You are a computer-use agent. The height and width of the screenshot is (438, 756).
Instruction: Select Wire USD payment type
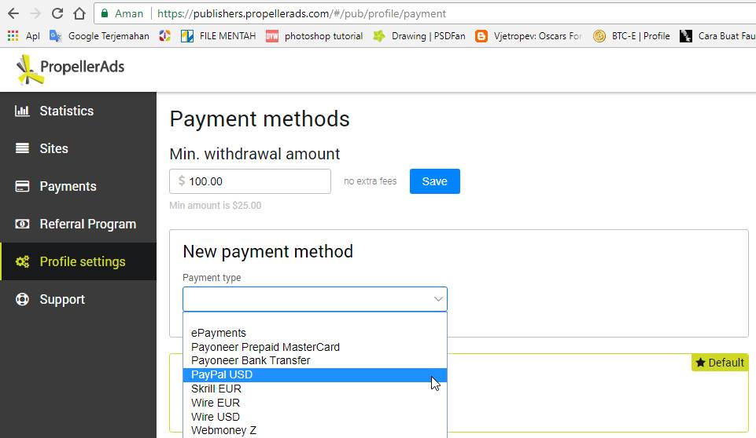[315, 417]
